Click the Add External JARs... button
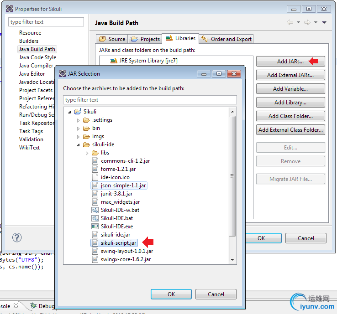Image resolution: width=337 pixels, height=314 pixels. pyautogui.click(x=290, y=75)
